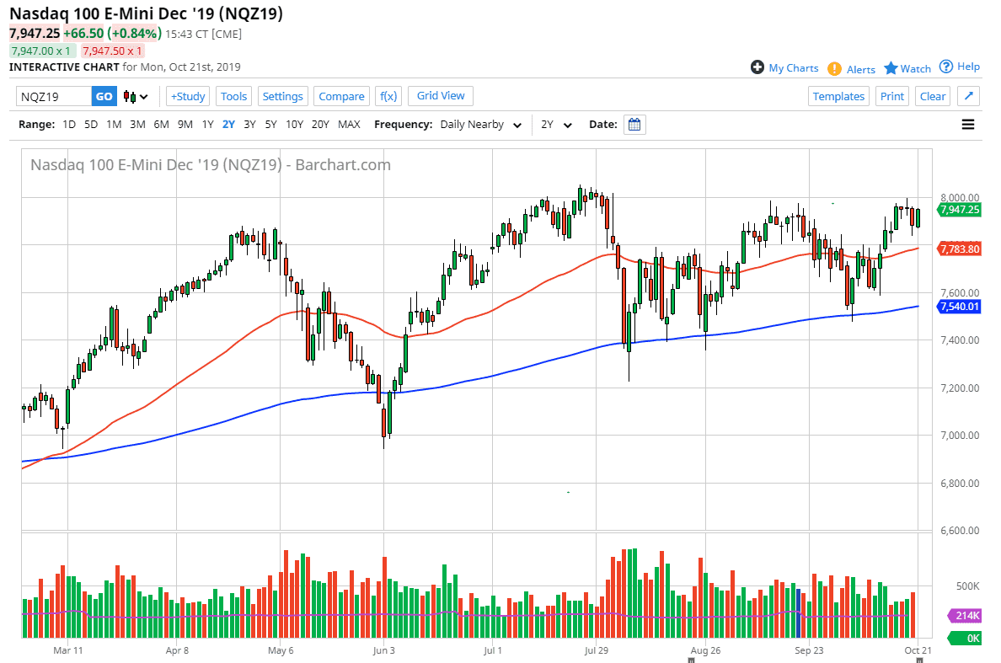Screen dimensions: 1001x663
Task: Open the Frequency Daily Nearby dropdown
Action: [x=480, y=124]
